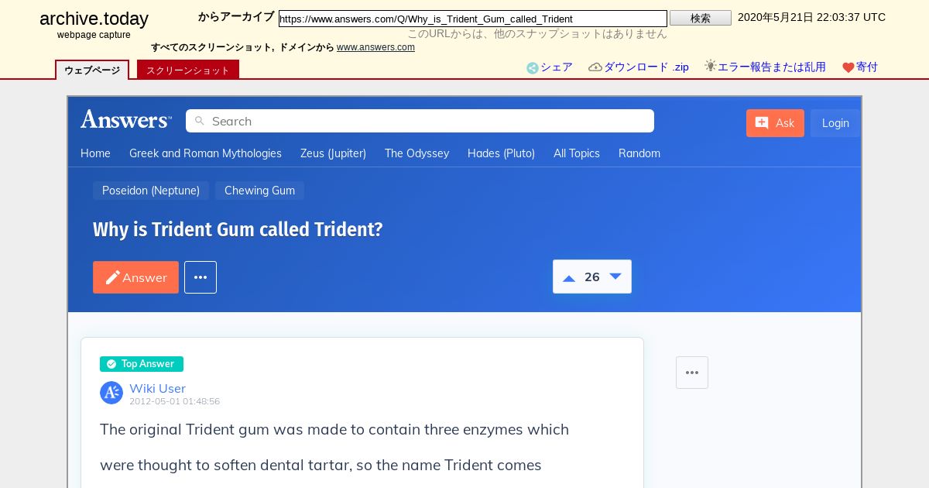Open Hades (Pluto) topic
The width and height of the screenshot is (929, 488).
501,153
